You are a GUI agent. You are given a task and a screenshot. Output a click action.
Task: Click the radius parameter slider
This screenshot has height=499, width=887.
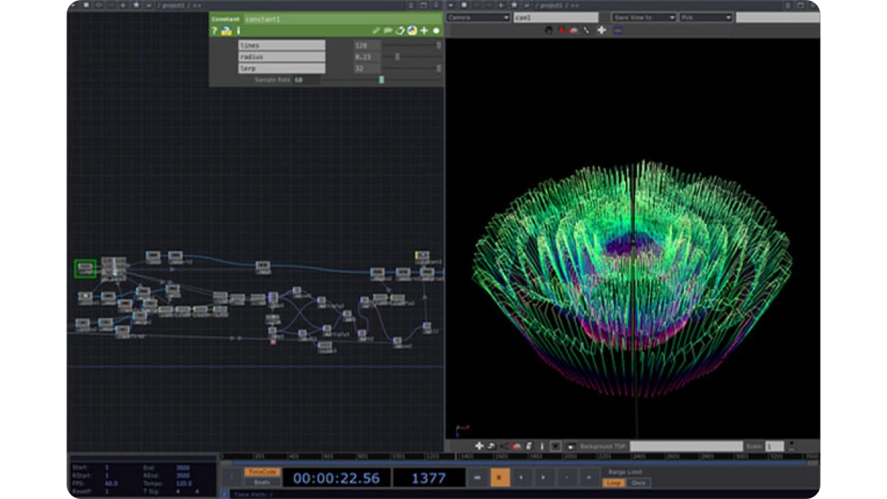(397, 57)
